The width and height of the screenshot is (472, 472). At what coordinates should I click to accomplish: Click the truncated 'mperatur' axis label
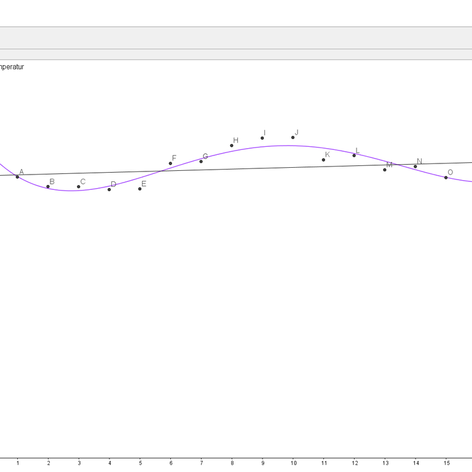[12, 67]
